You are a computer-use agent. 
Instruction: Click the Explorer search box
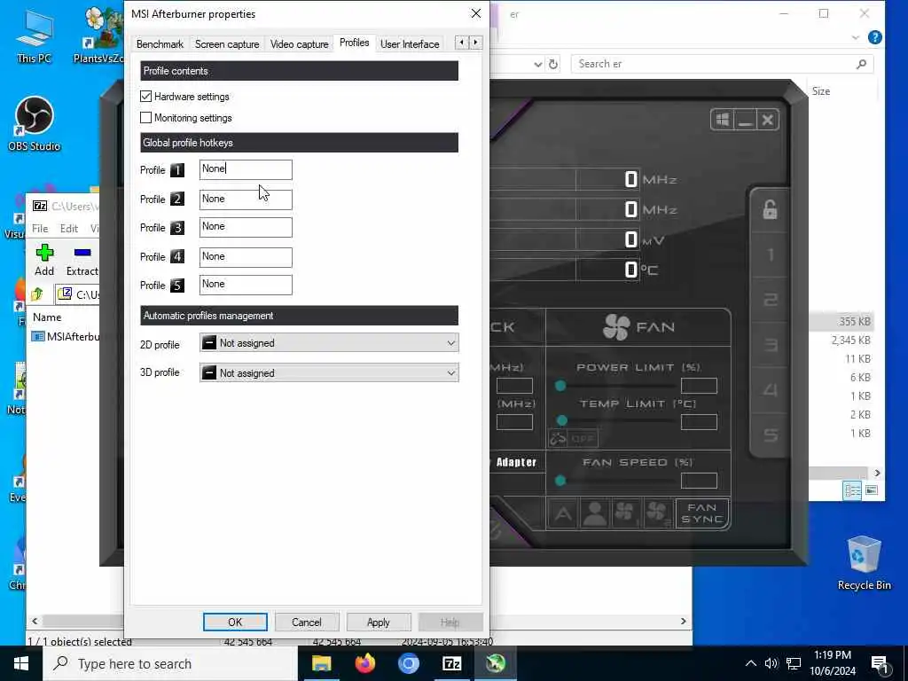[x=722, y=64]
